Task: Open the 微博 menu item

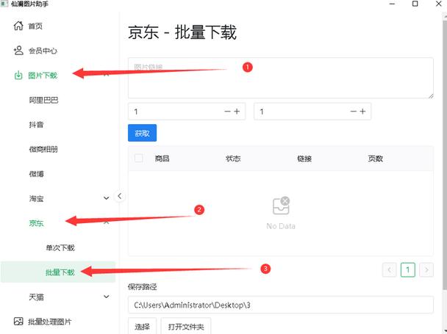Action: [36, 174]
